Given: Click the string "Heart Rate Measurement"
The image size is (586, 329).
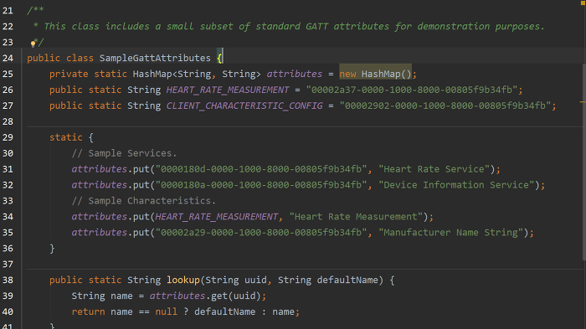Looking at the screenshot, I should 356,217.
